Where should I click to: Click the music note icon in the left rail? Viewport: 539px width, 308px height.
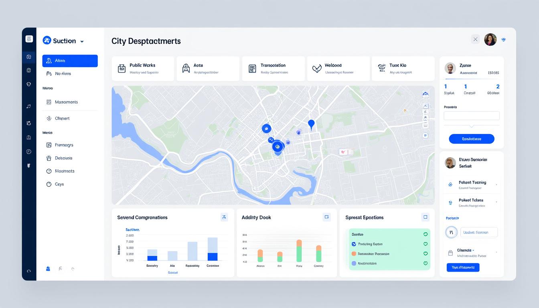point(28,106)
